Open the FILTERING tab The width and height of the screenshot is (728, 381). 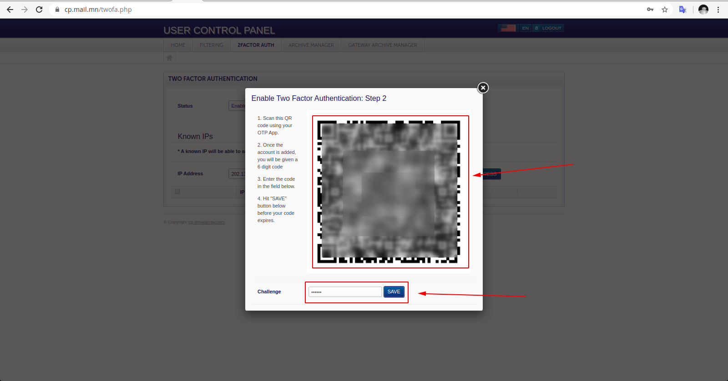click(212, 45)
